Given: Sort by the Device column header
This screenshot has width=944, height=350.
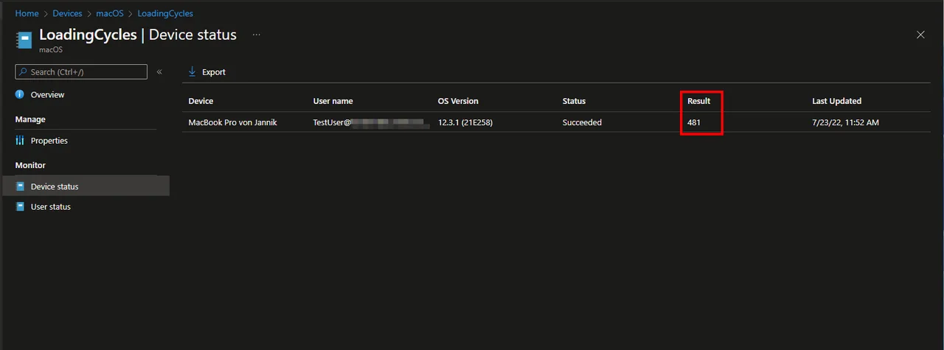Looking at the screenshot, I should pyautogui.click(x=201, y=101).
